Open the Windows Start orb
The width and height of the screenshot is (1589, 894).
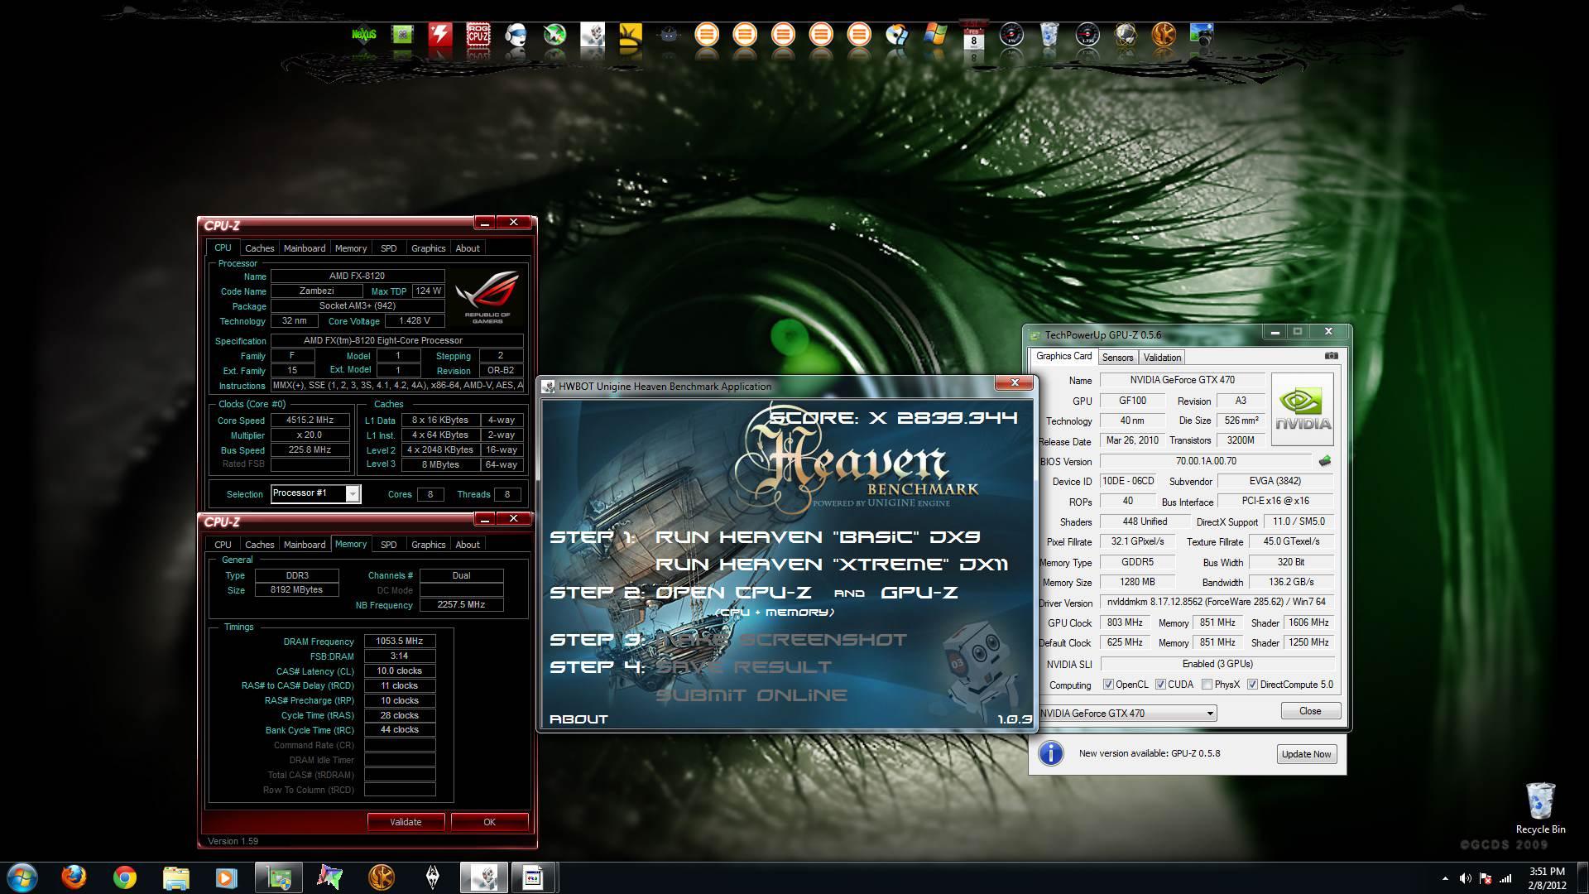22,877
